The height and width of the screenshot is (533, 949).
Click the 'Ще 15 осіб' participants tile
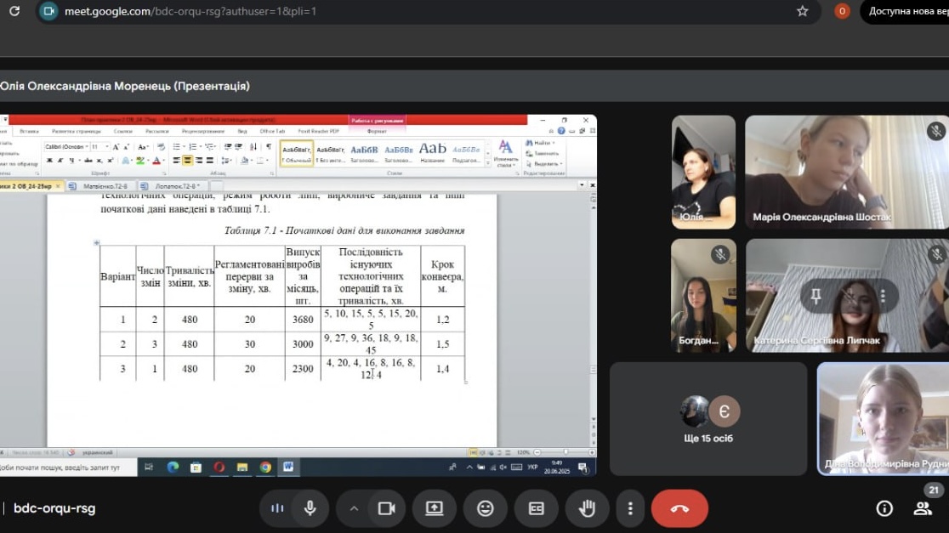click(x=707, y=418)
